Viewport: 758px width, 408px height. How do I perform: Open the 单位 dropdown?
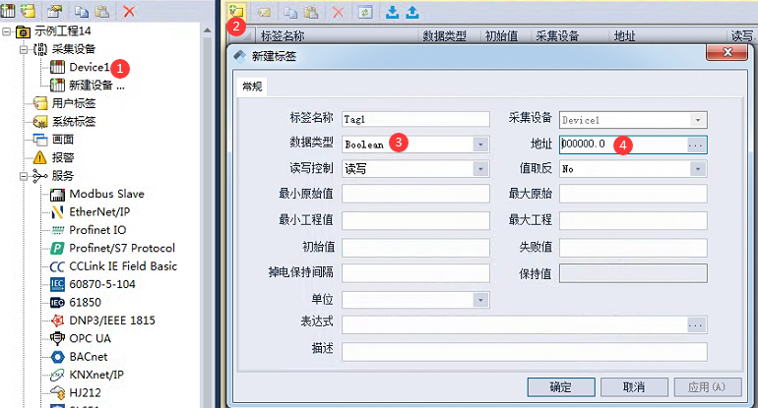pyautogui.click(x=480, y=300)
